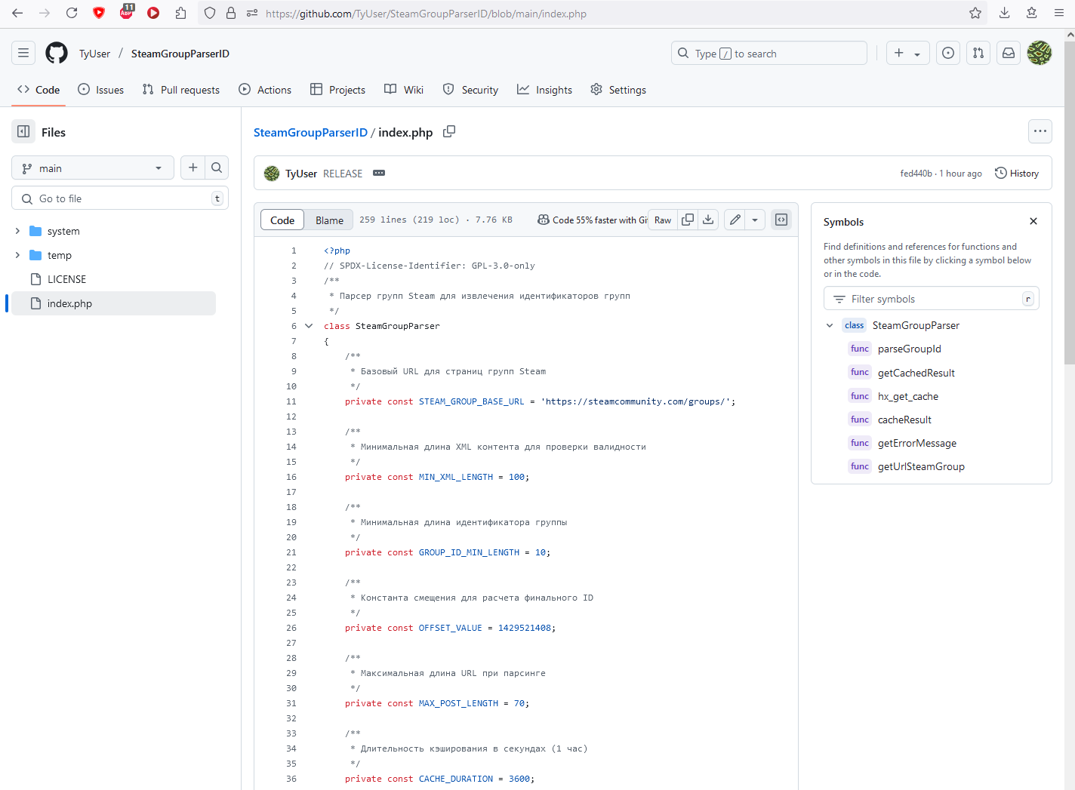Open the Insights tab

click(x=544, y=90)
